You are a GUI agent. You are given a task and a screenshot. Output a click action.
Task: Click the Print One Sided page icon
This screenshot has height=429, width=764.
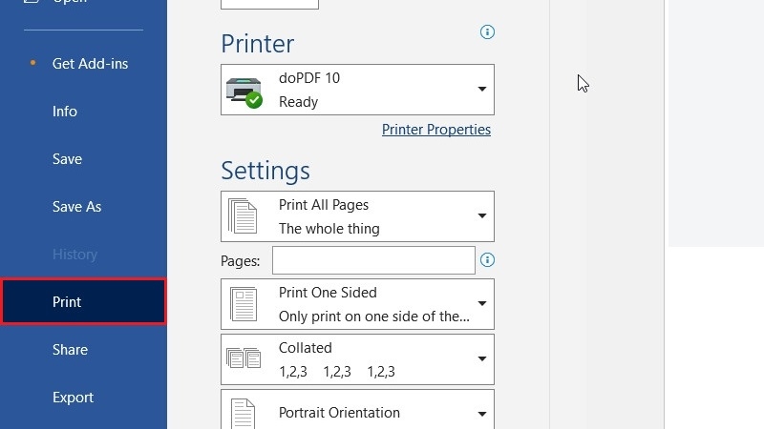[244, 304]
